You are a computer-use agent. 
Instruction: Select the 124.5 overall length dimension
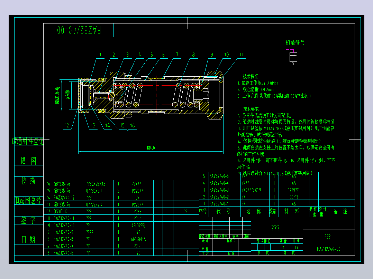point(151,148)
